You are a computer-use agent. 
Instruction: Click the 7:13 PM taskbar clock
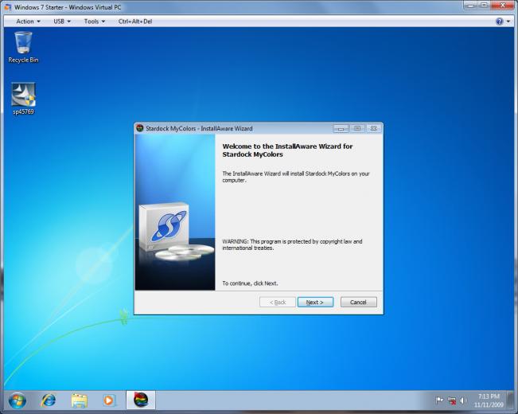tap(489, 400)
